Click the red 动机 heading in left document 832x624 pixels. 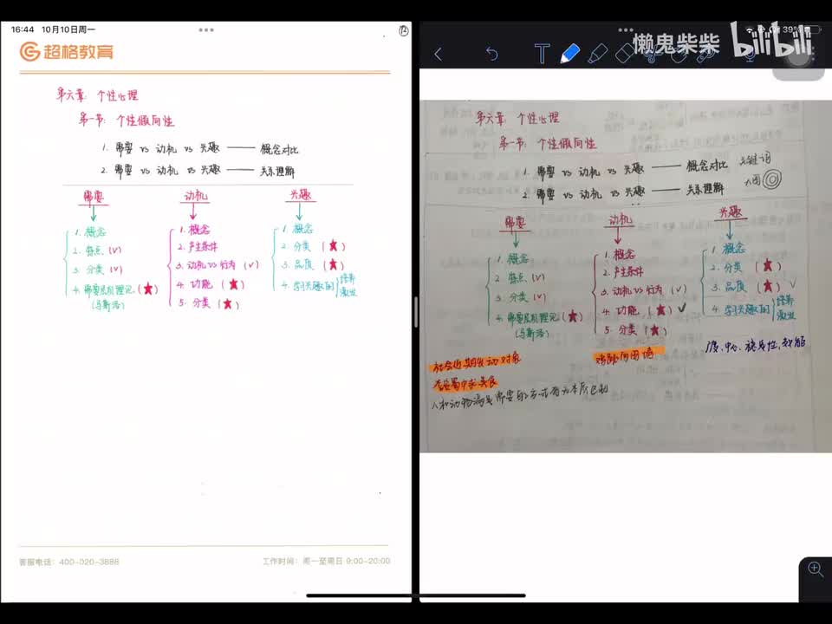[196, 195]
